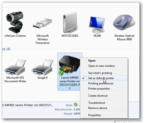
Task: Select the LifeCam Cinema webcam icon
Action: point(15,22)
